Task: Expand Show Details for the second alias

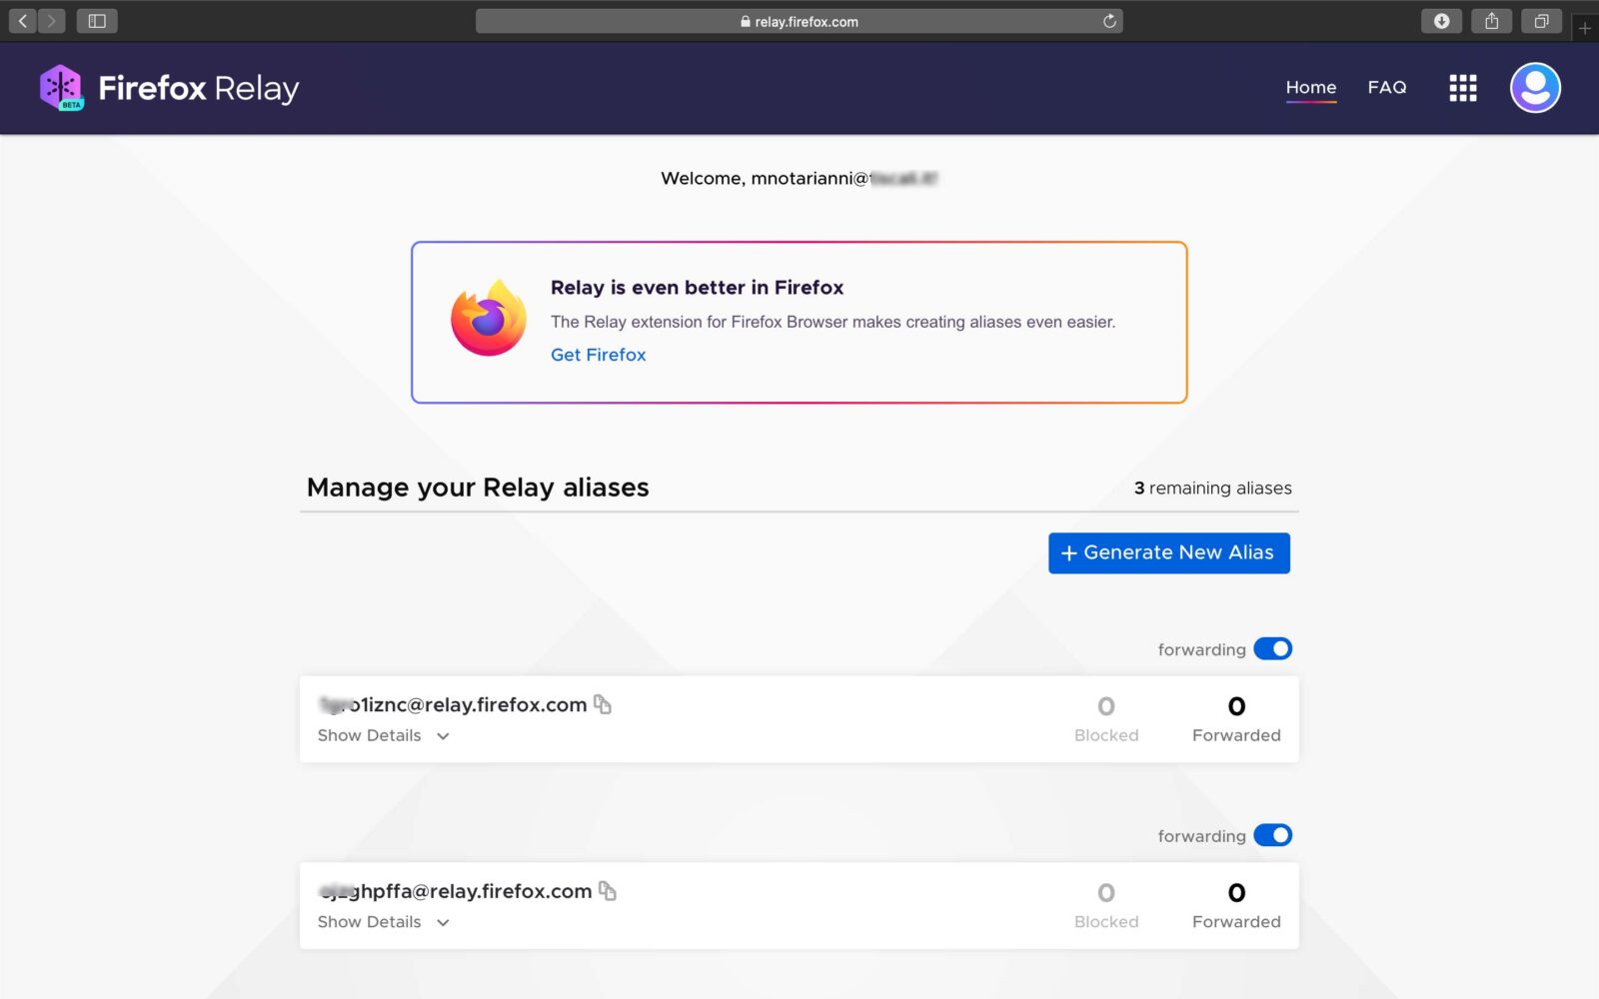Action: (x=382, y=921)
